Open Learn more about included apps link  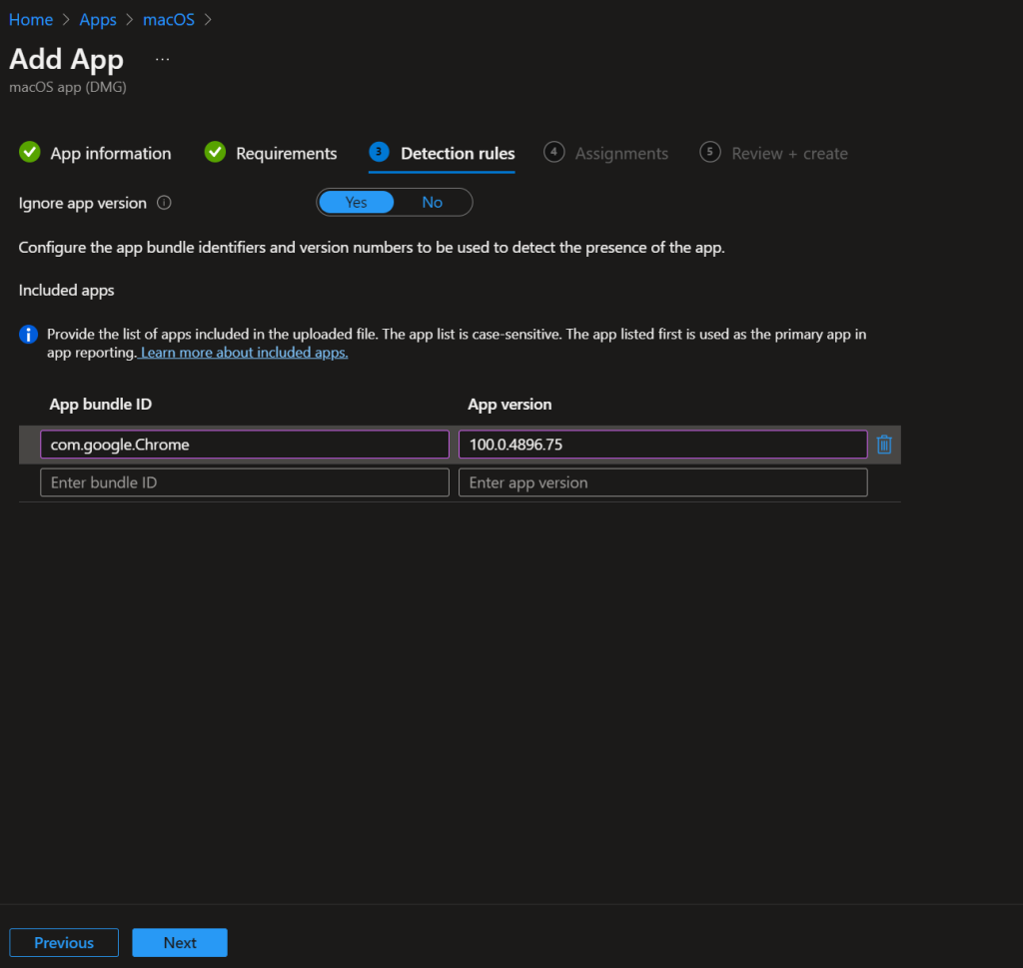click(x=244, y=353)
